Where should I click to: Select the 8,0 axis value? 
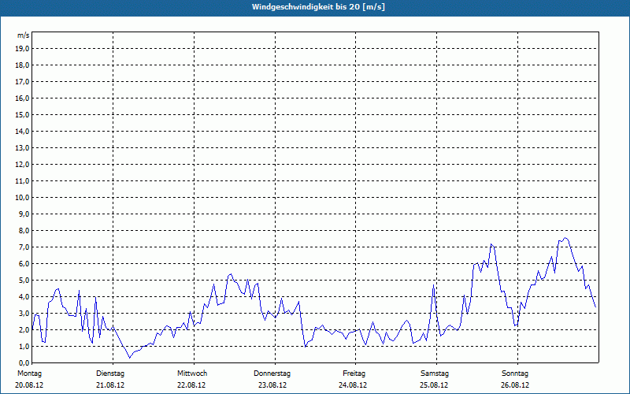pyautogui.click(x=24, y=230)
